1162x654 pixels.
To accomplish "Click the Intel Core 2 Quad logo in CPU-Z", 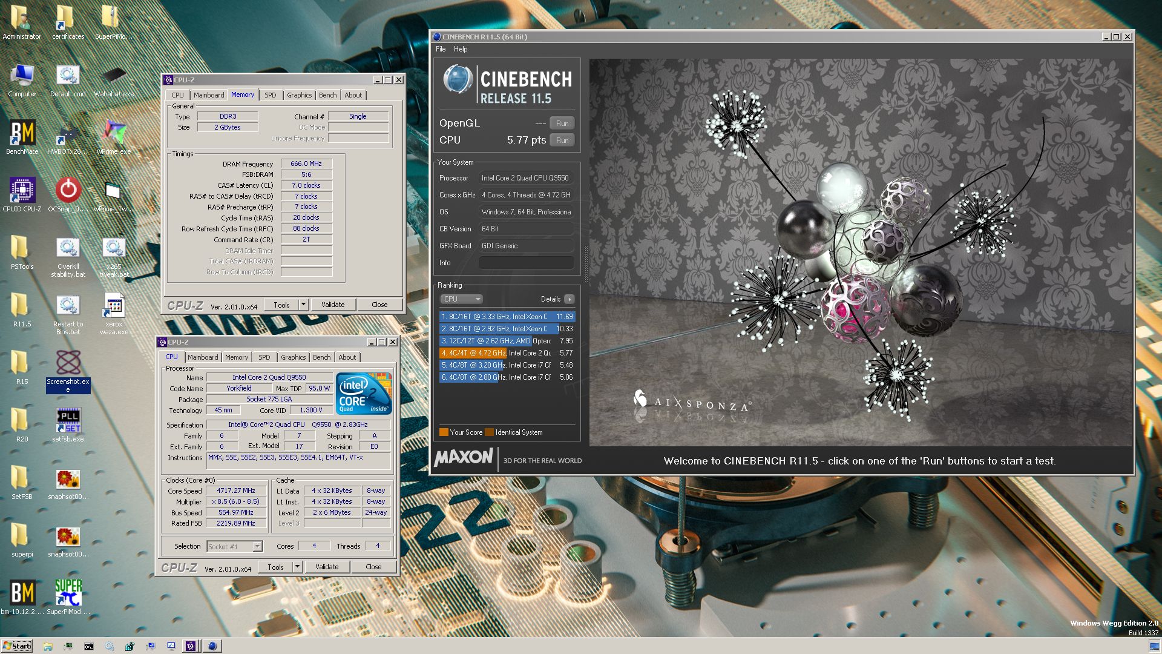I will pos(364,394).
